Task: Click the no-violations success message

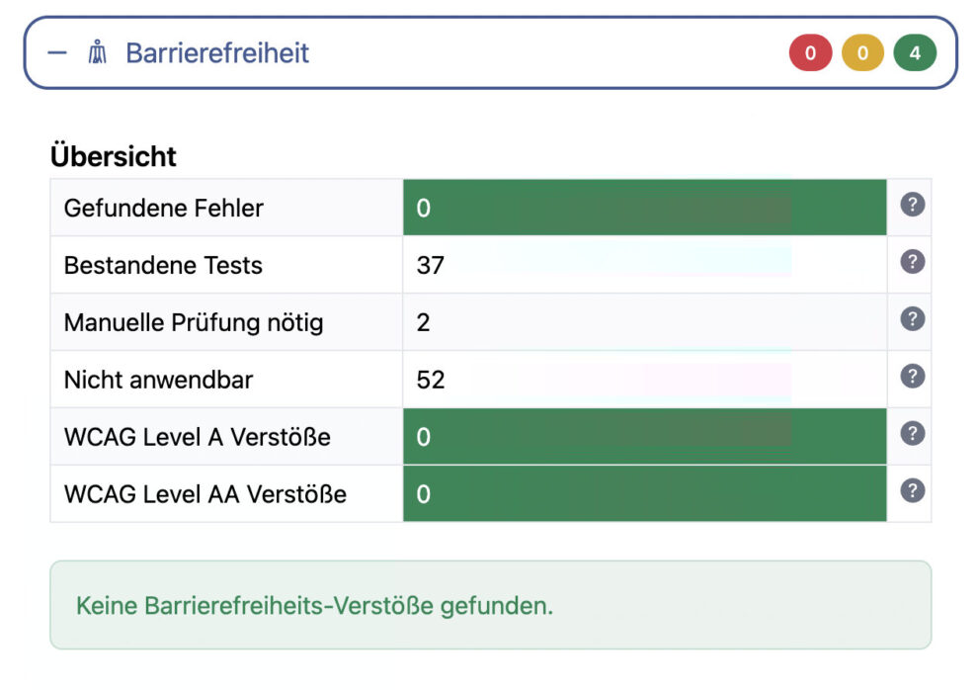Action: pos(311,608)
